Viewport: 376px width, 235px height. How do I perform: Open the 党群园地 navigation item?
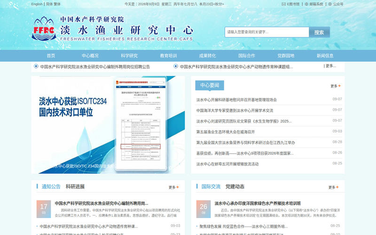[x=286, y=55]
